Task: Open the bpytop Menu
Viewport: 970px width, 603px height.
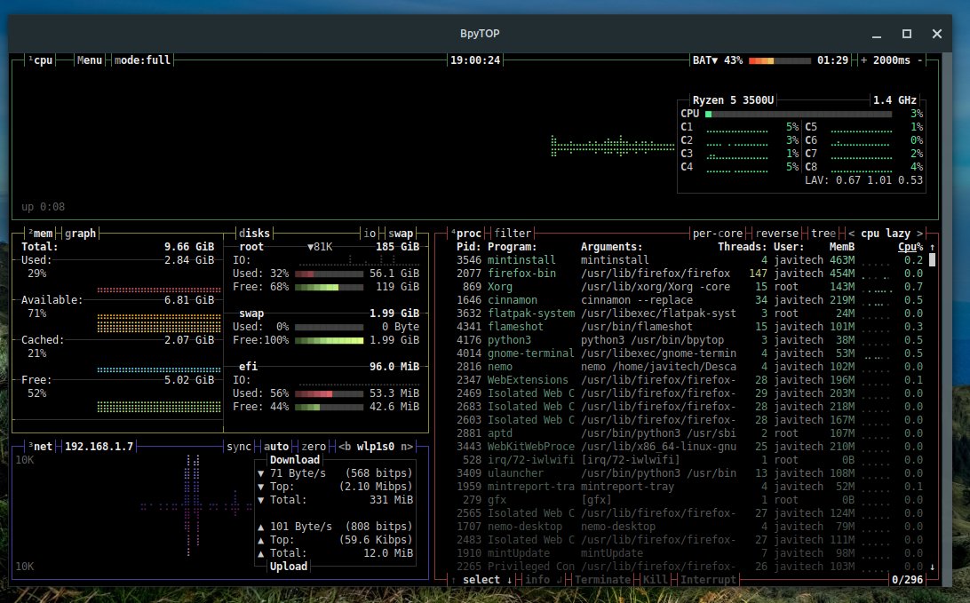Action: [x=89, y=60]
